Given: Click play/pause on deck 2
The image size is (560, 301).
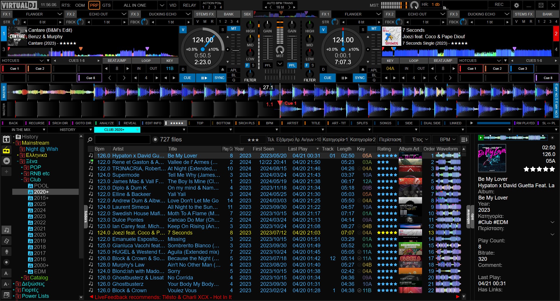Looking at the screenshot, I should 344,78.
